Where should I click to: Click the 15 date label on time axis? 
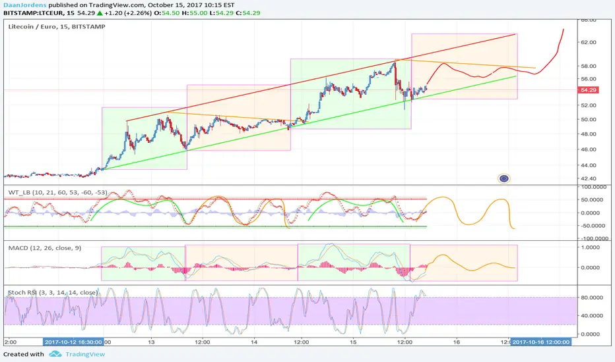[x=354, y=342]
